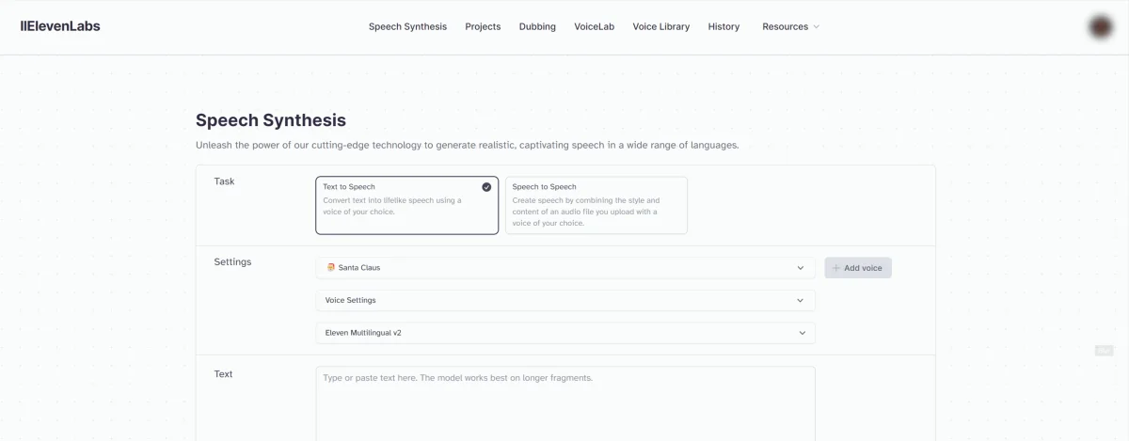Screen dimensions: 1129x441
Task: Click the ElevenLabs logo
Action: [60, 26]
